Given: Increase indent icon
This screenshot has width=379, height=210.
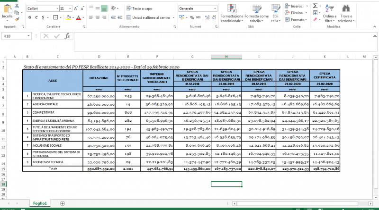Looking at the screenshot, I should [x=120, y=17].
